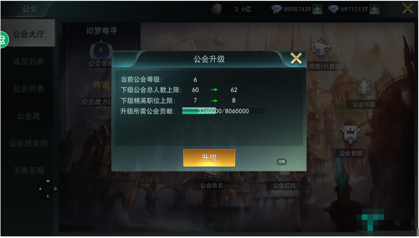Go to the 公会战 tab
This screenshot has height=238, width=419.
pyautogui.click(x=28, y=116)
